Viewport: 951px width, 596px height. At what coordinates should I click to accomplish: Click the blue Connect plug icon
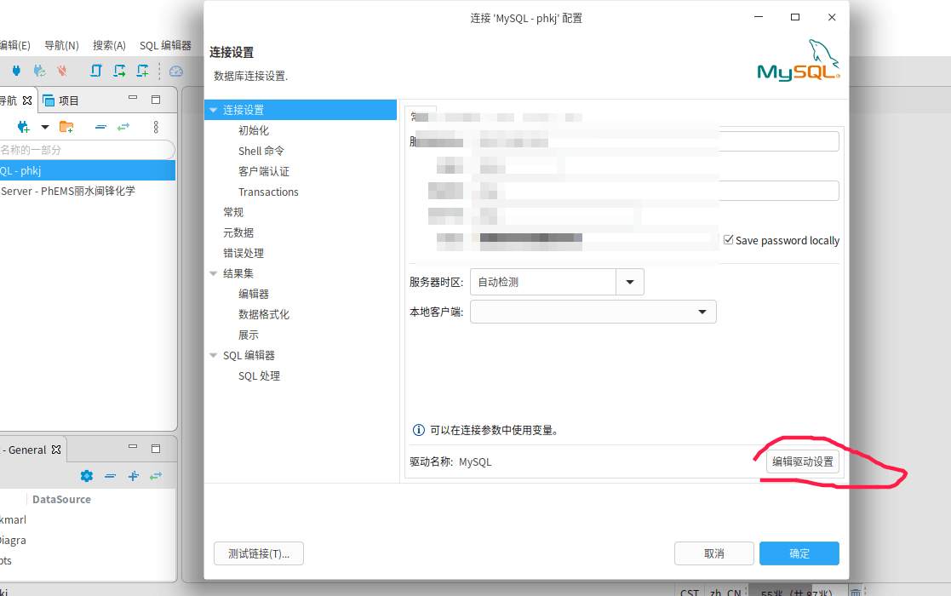pos(15,71)
